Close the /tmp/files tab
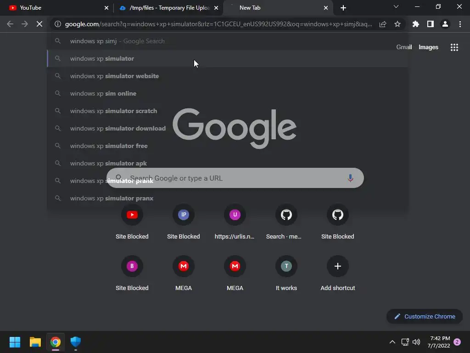 pos(216,8)
